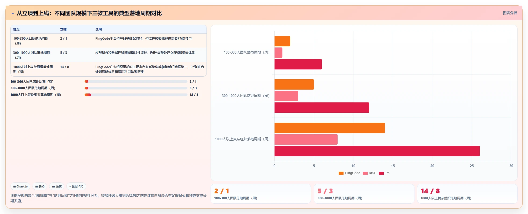Click the 图表分析 label in header
This screenshot has height=214, width=528.
(x=510, y=13)
